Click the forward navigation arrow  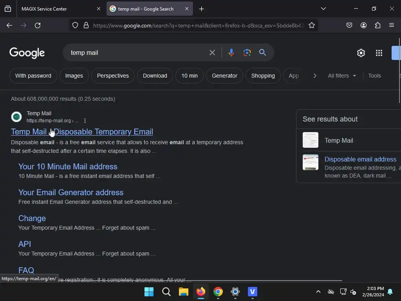[x=23, y=25]
